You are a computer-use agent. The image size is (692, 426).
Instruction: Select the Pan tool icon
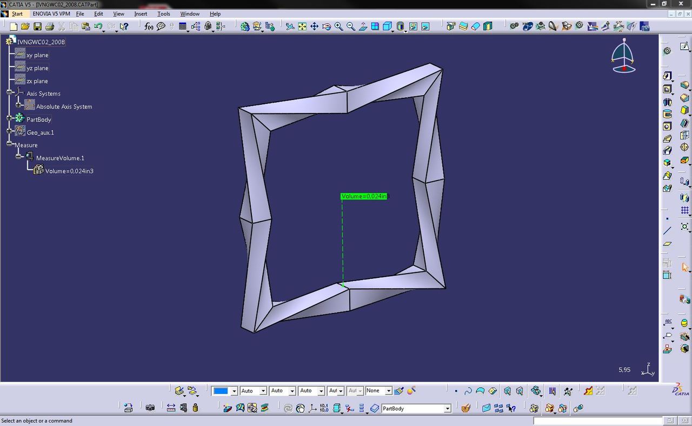[x=314, y=26]
